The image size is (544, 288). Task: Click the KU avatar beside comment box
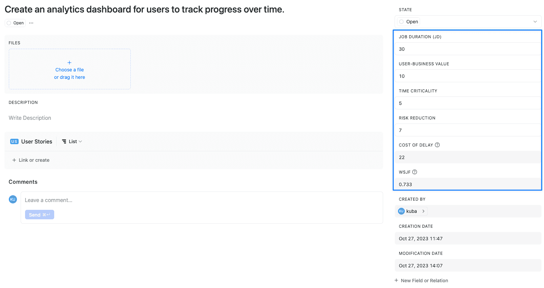pos(13,199)
